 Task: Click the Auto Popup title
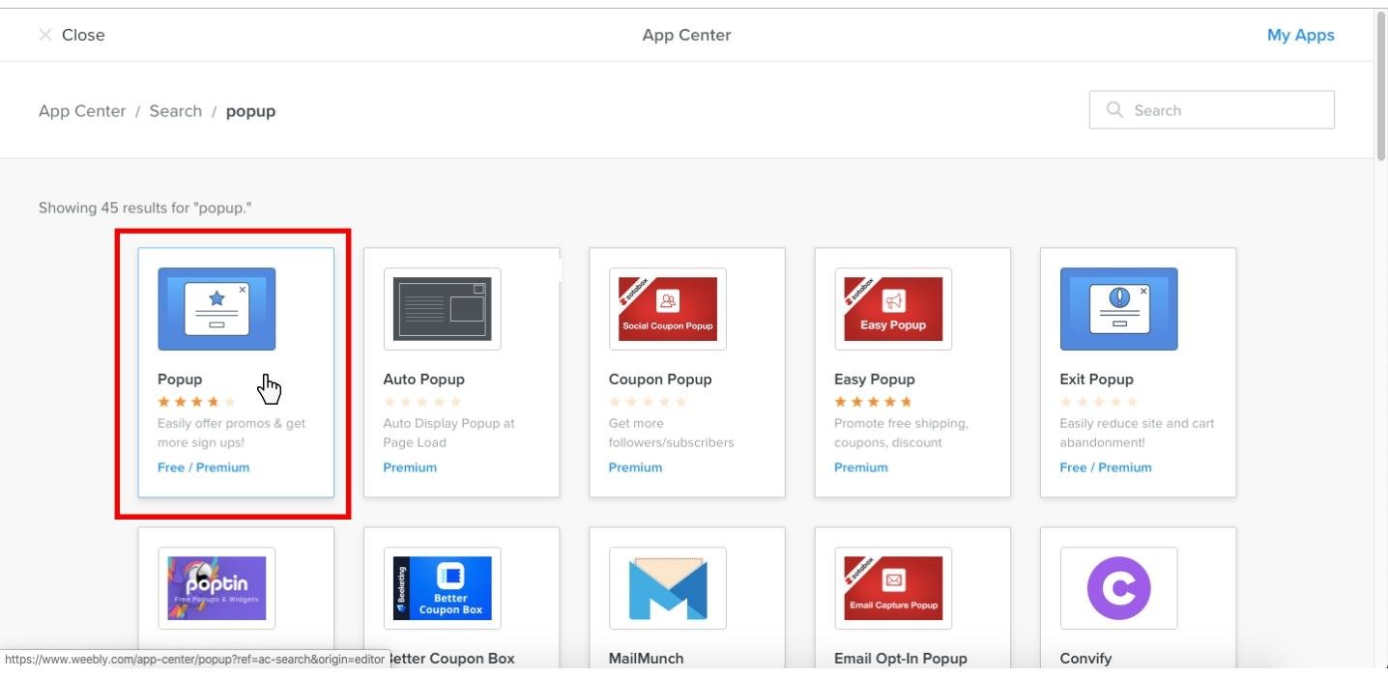(423, 380)
